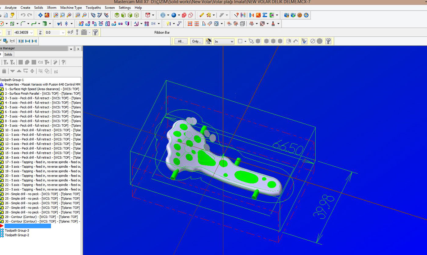The height and width of the screenshot is (255, 427).
Task: Toggle operation 1 Surface High Speed folder check
Action: tap(2, 89)
